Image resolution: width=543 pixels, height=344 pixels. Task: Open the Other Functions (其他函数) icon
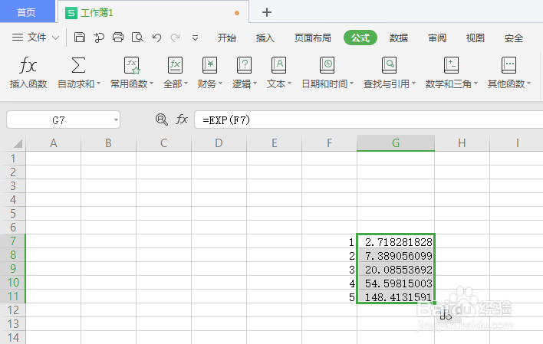pos(508,65)
